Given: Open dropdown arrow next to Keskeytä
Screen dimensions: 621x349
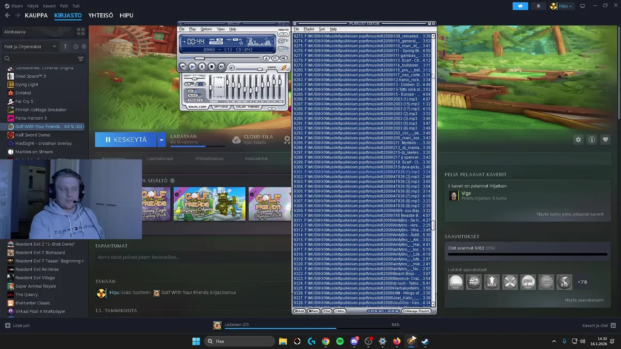Looking at the screenshot, I should (162, 140).
